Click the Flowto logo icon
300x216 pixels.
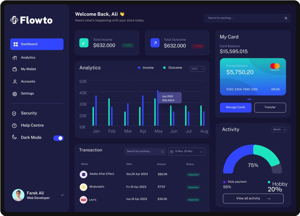pos(14,20)
